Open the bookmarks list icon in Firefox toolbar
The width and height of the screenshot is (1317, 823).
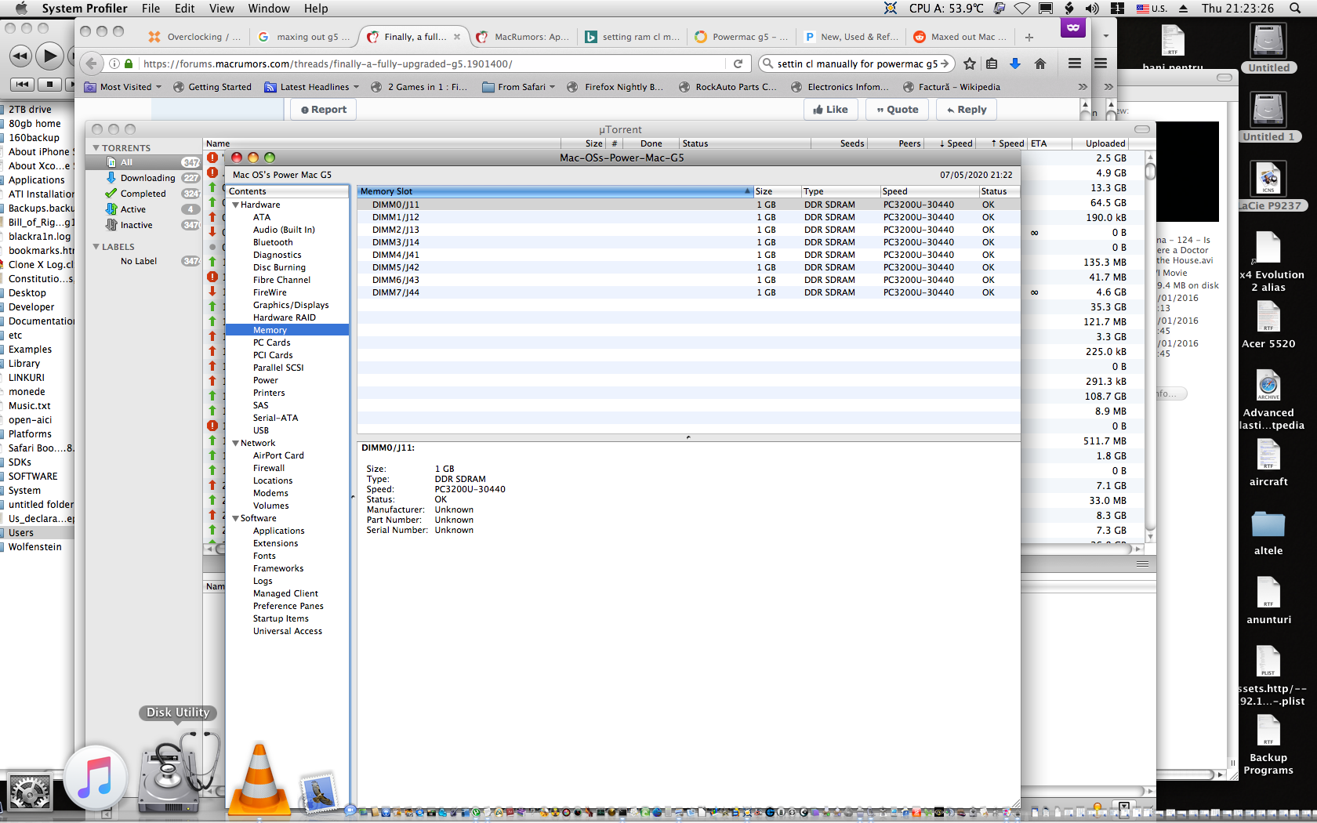click(992, 63)
